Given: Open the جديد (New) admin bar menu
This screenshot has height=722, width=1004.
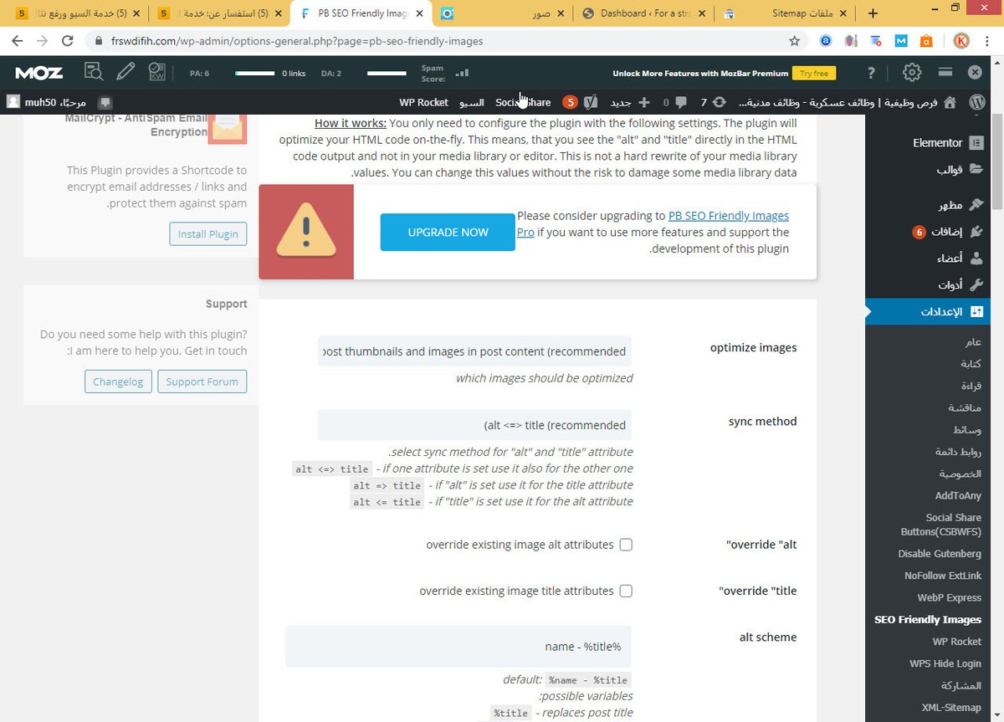Looking at the screenshot, I should [630, 102].
